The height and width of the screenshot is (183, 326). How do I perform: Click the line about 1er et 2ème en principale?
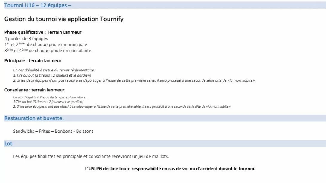pyautogui.click(x=45, y=45)
